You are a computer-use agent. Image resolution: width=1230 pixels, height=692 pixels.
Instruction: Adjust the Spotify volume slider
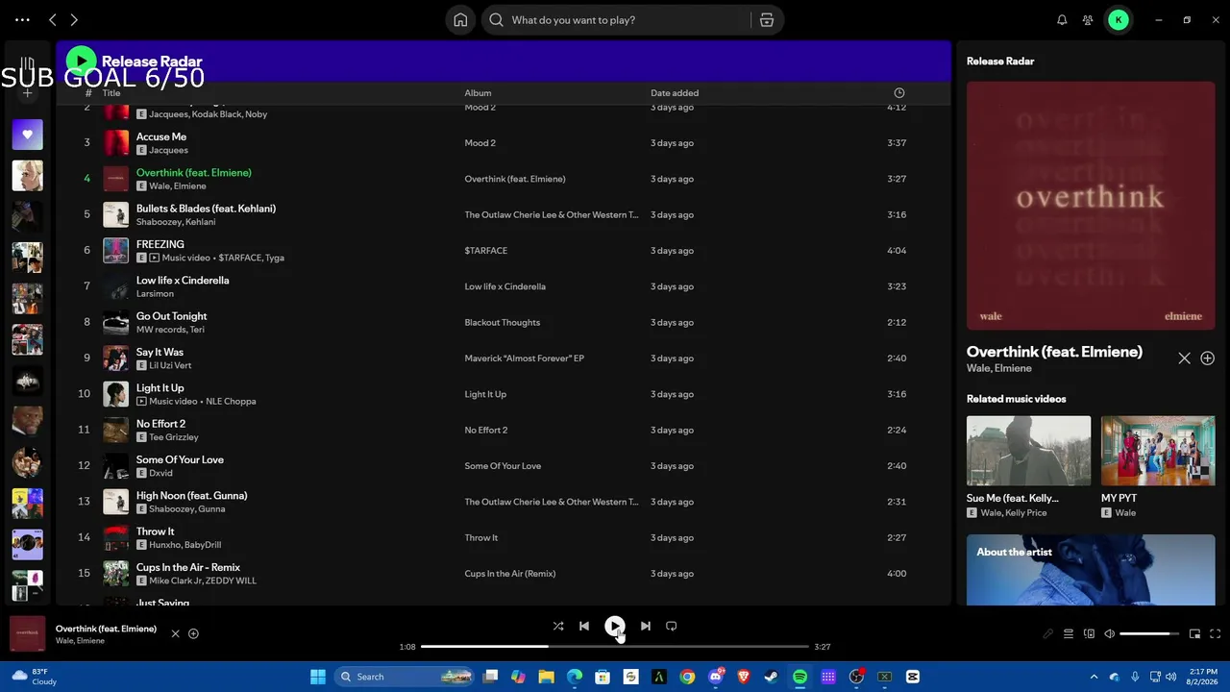(1150, 634)
